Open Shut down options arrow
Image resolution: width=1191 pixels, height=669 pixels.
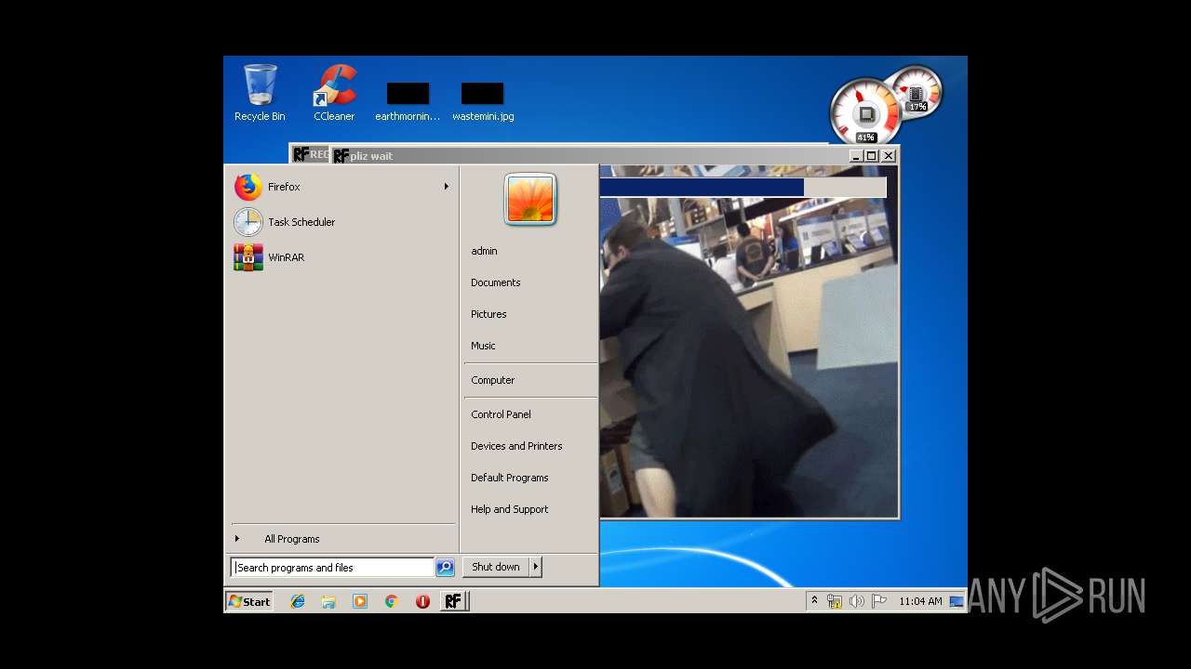pyautogui.click(x=535, y=567)
